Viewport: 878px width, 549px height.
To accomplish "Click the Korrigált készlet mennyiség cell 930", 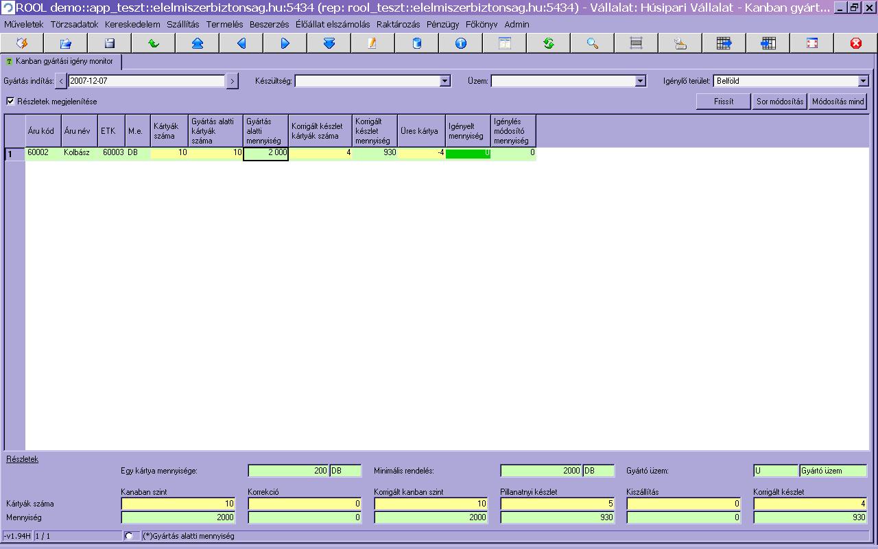I will pyautogui.click(x=375, y=153).
